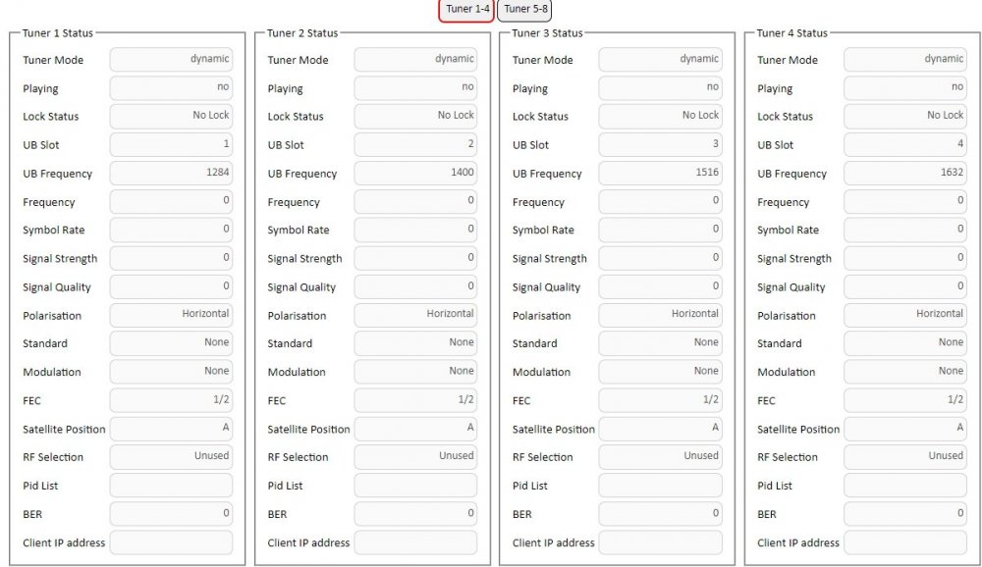982x567 pixels.
Task: Click Tuner 1 UB Frequency field showing 1284
Action: [171, 174]
